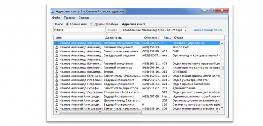Click the horizontal scrollbar thumb at list bottom
The height and width of the screenshot is (126, 263).
pyautogui.click(x=100, y=112)
